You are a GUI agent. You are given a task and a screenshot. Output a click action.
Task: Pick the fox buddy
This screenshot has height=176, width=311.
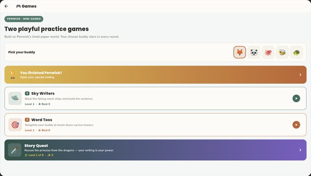click(x=239, y=52)
